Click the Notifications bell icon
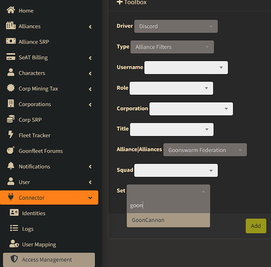The height and width of the screenshot is (267, 271). [11, 166]
